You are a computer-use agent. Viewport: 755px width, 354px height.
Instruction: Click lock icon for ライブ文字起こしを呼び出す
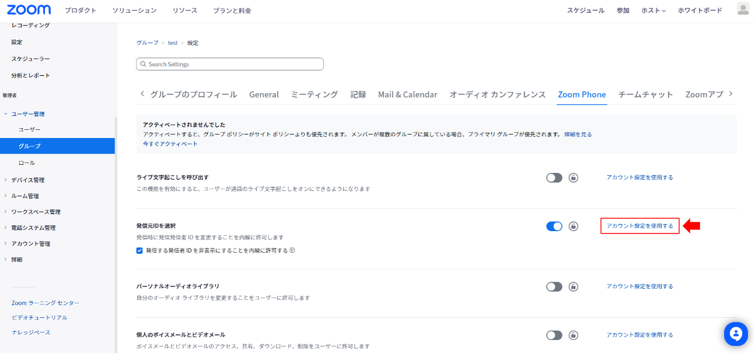pyautogui.click(x=574, y=178)
